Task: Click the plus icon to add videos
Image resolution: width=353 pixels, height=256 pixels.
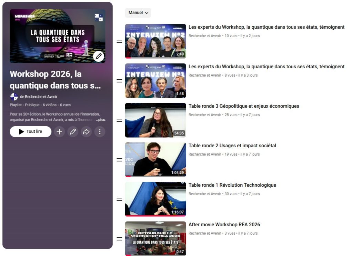Action: tap(59, 131)
